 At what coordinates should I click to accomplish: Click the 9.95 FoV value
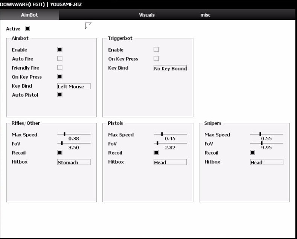coord(267,147)
